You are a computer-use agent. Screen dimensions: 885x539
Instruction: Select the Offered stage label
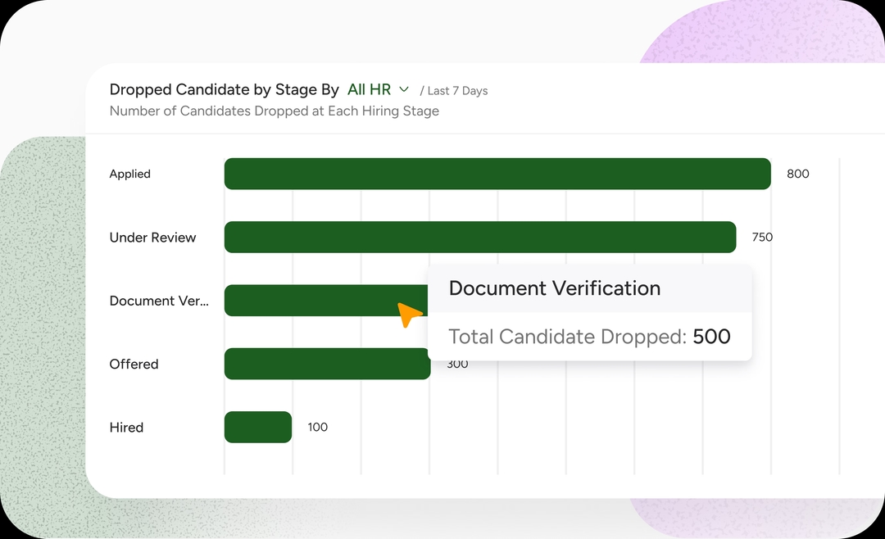click(134, 364)
